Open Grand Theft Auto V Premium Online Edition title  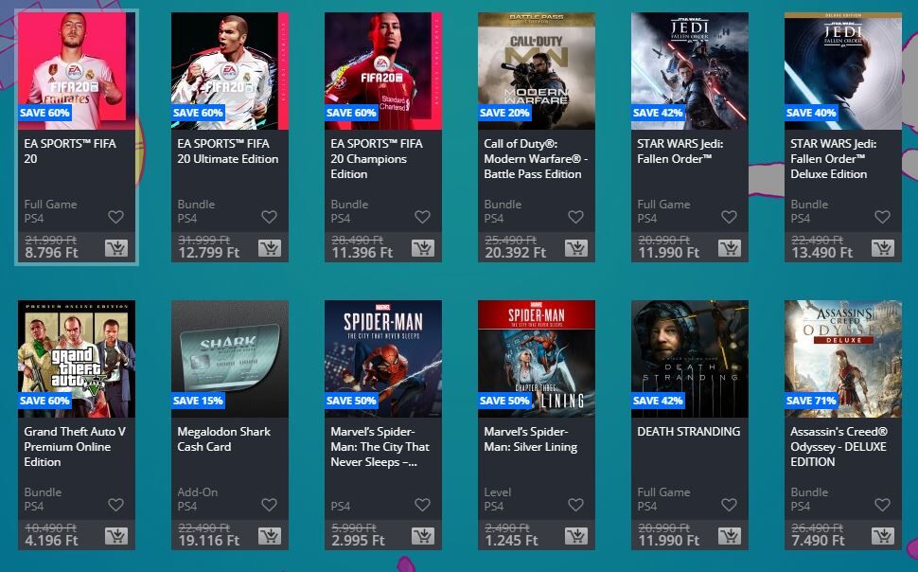click(x=75, y=447)
